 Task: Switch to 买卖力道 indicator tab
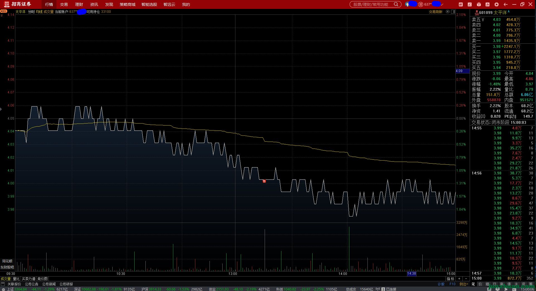(29, 279)
